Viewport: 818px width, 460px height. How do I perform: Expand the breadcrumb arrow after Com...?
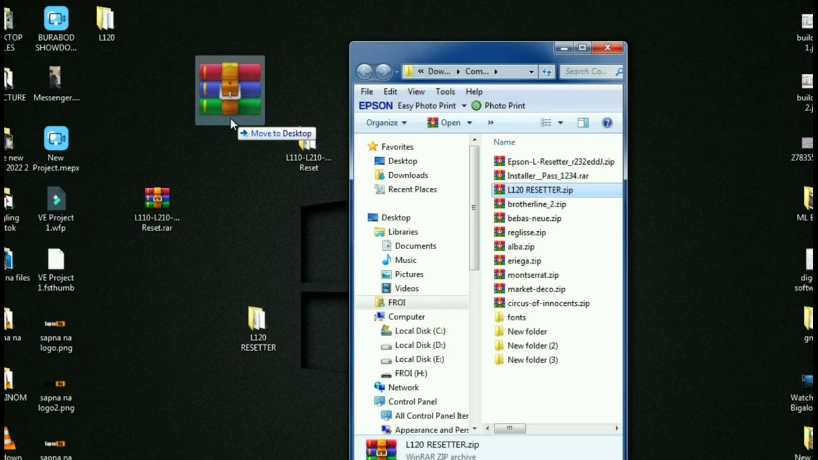coord(496,72)
